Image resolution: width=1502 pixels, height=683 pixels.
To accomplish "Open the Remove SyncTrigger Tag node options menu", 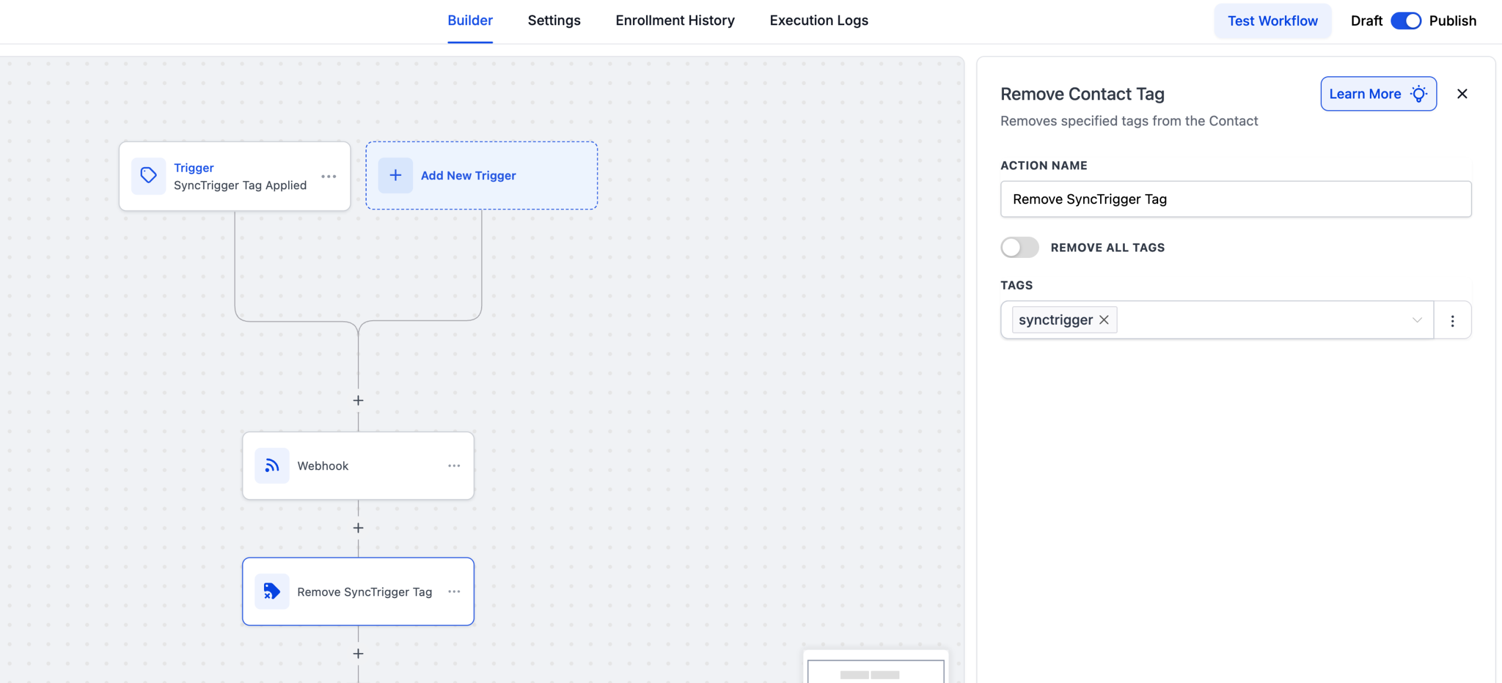I will (x=454, y=591).
